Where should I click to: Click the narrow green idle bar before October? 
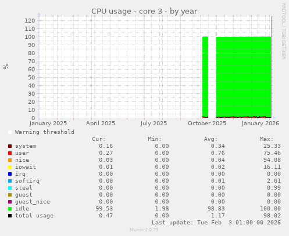pos(205,77)
